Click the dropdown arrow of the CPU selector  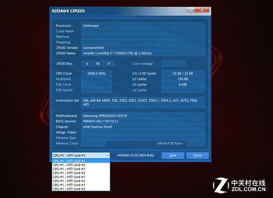(107, 155)
